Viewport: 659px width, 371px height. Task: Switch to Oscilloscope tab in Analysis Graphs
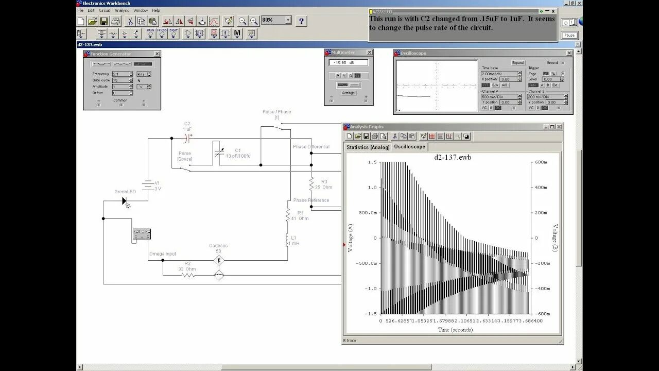[410, 147]
